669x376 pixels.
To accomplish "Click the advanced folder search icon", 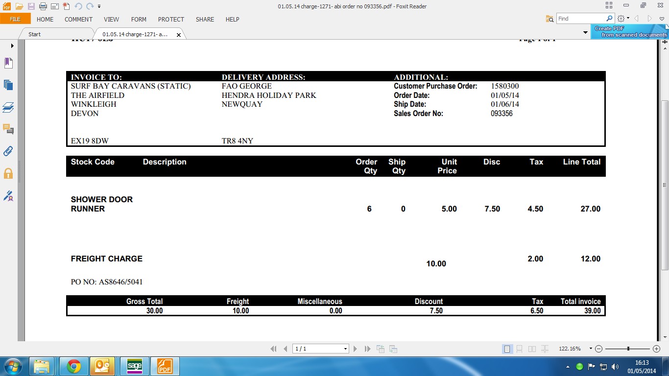I will tap(550, 19).
